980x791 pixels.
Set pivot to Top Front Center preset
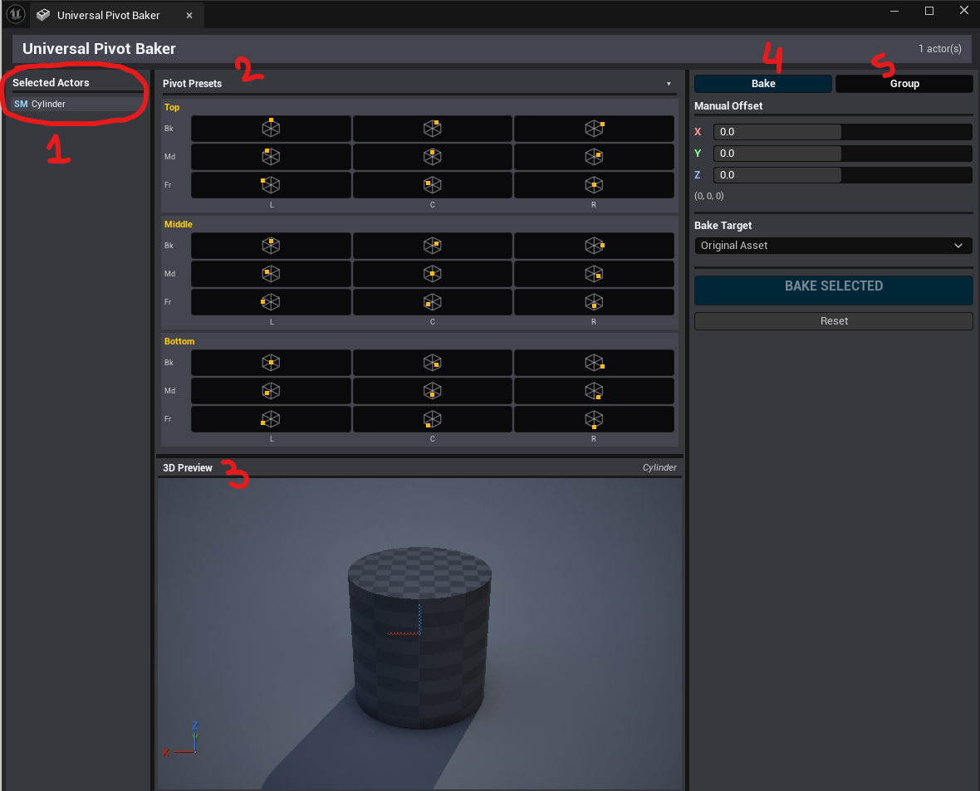pos(433,184)
